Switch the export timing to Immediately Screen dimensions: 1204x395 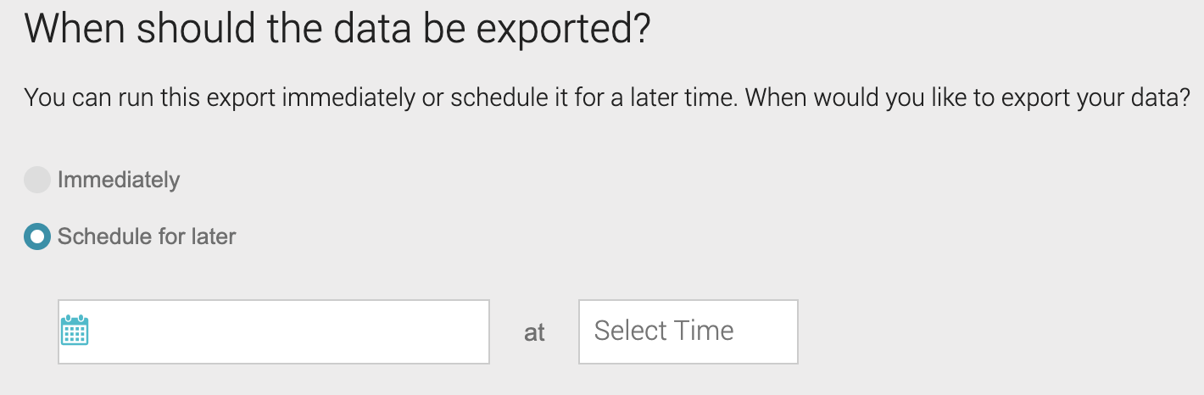(37, 180)
